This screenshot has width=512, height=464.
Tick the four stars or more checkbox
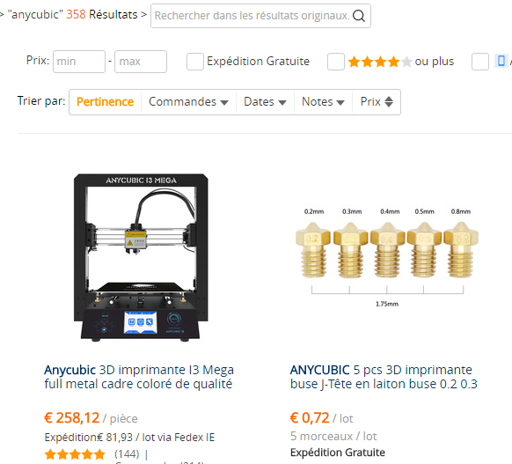pos(336,62)
